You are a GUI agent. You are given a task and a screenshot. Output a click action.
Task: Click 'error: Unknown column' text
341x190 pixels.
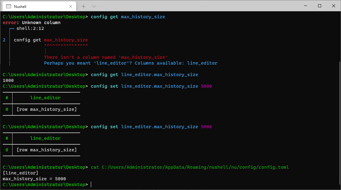pyautogui.click(x=32, y=23)
